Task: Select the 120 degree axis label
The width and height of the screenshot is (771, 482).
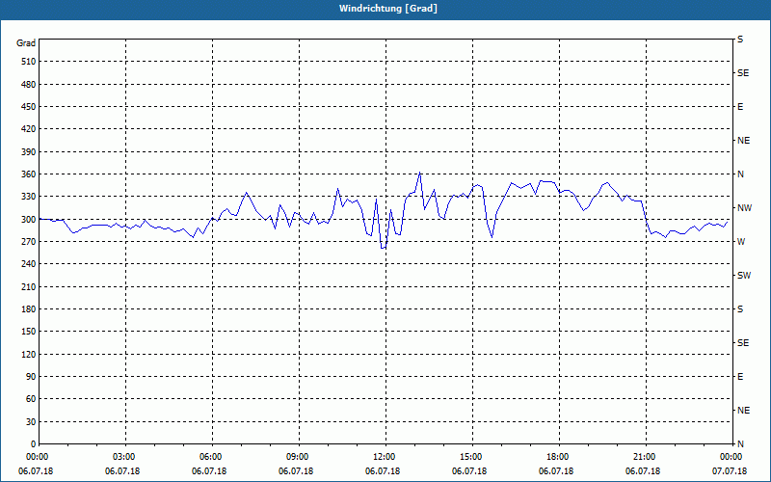Action: [29, 354]
